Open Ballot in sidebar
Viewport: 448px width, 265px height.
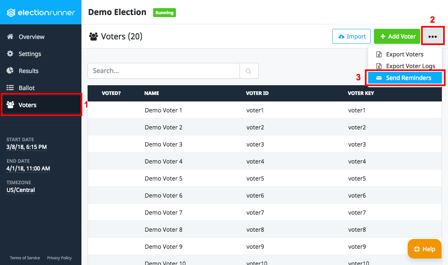(41, 88)
